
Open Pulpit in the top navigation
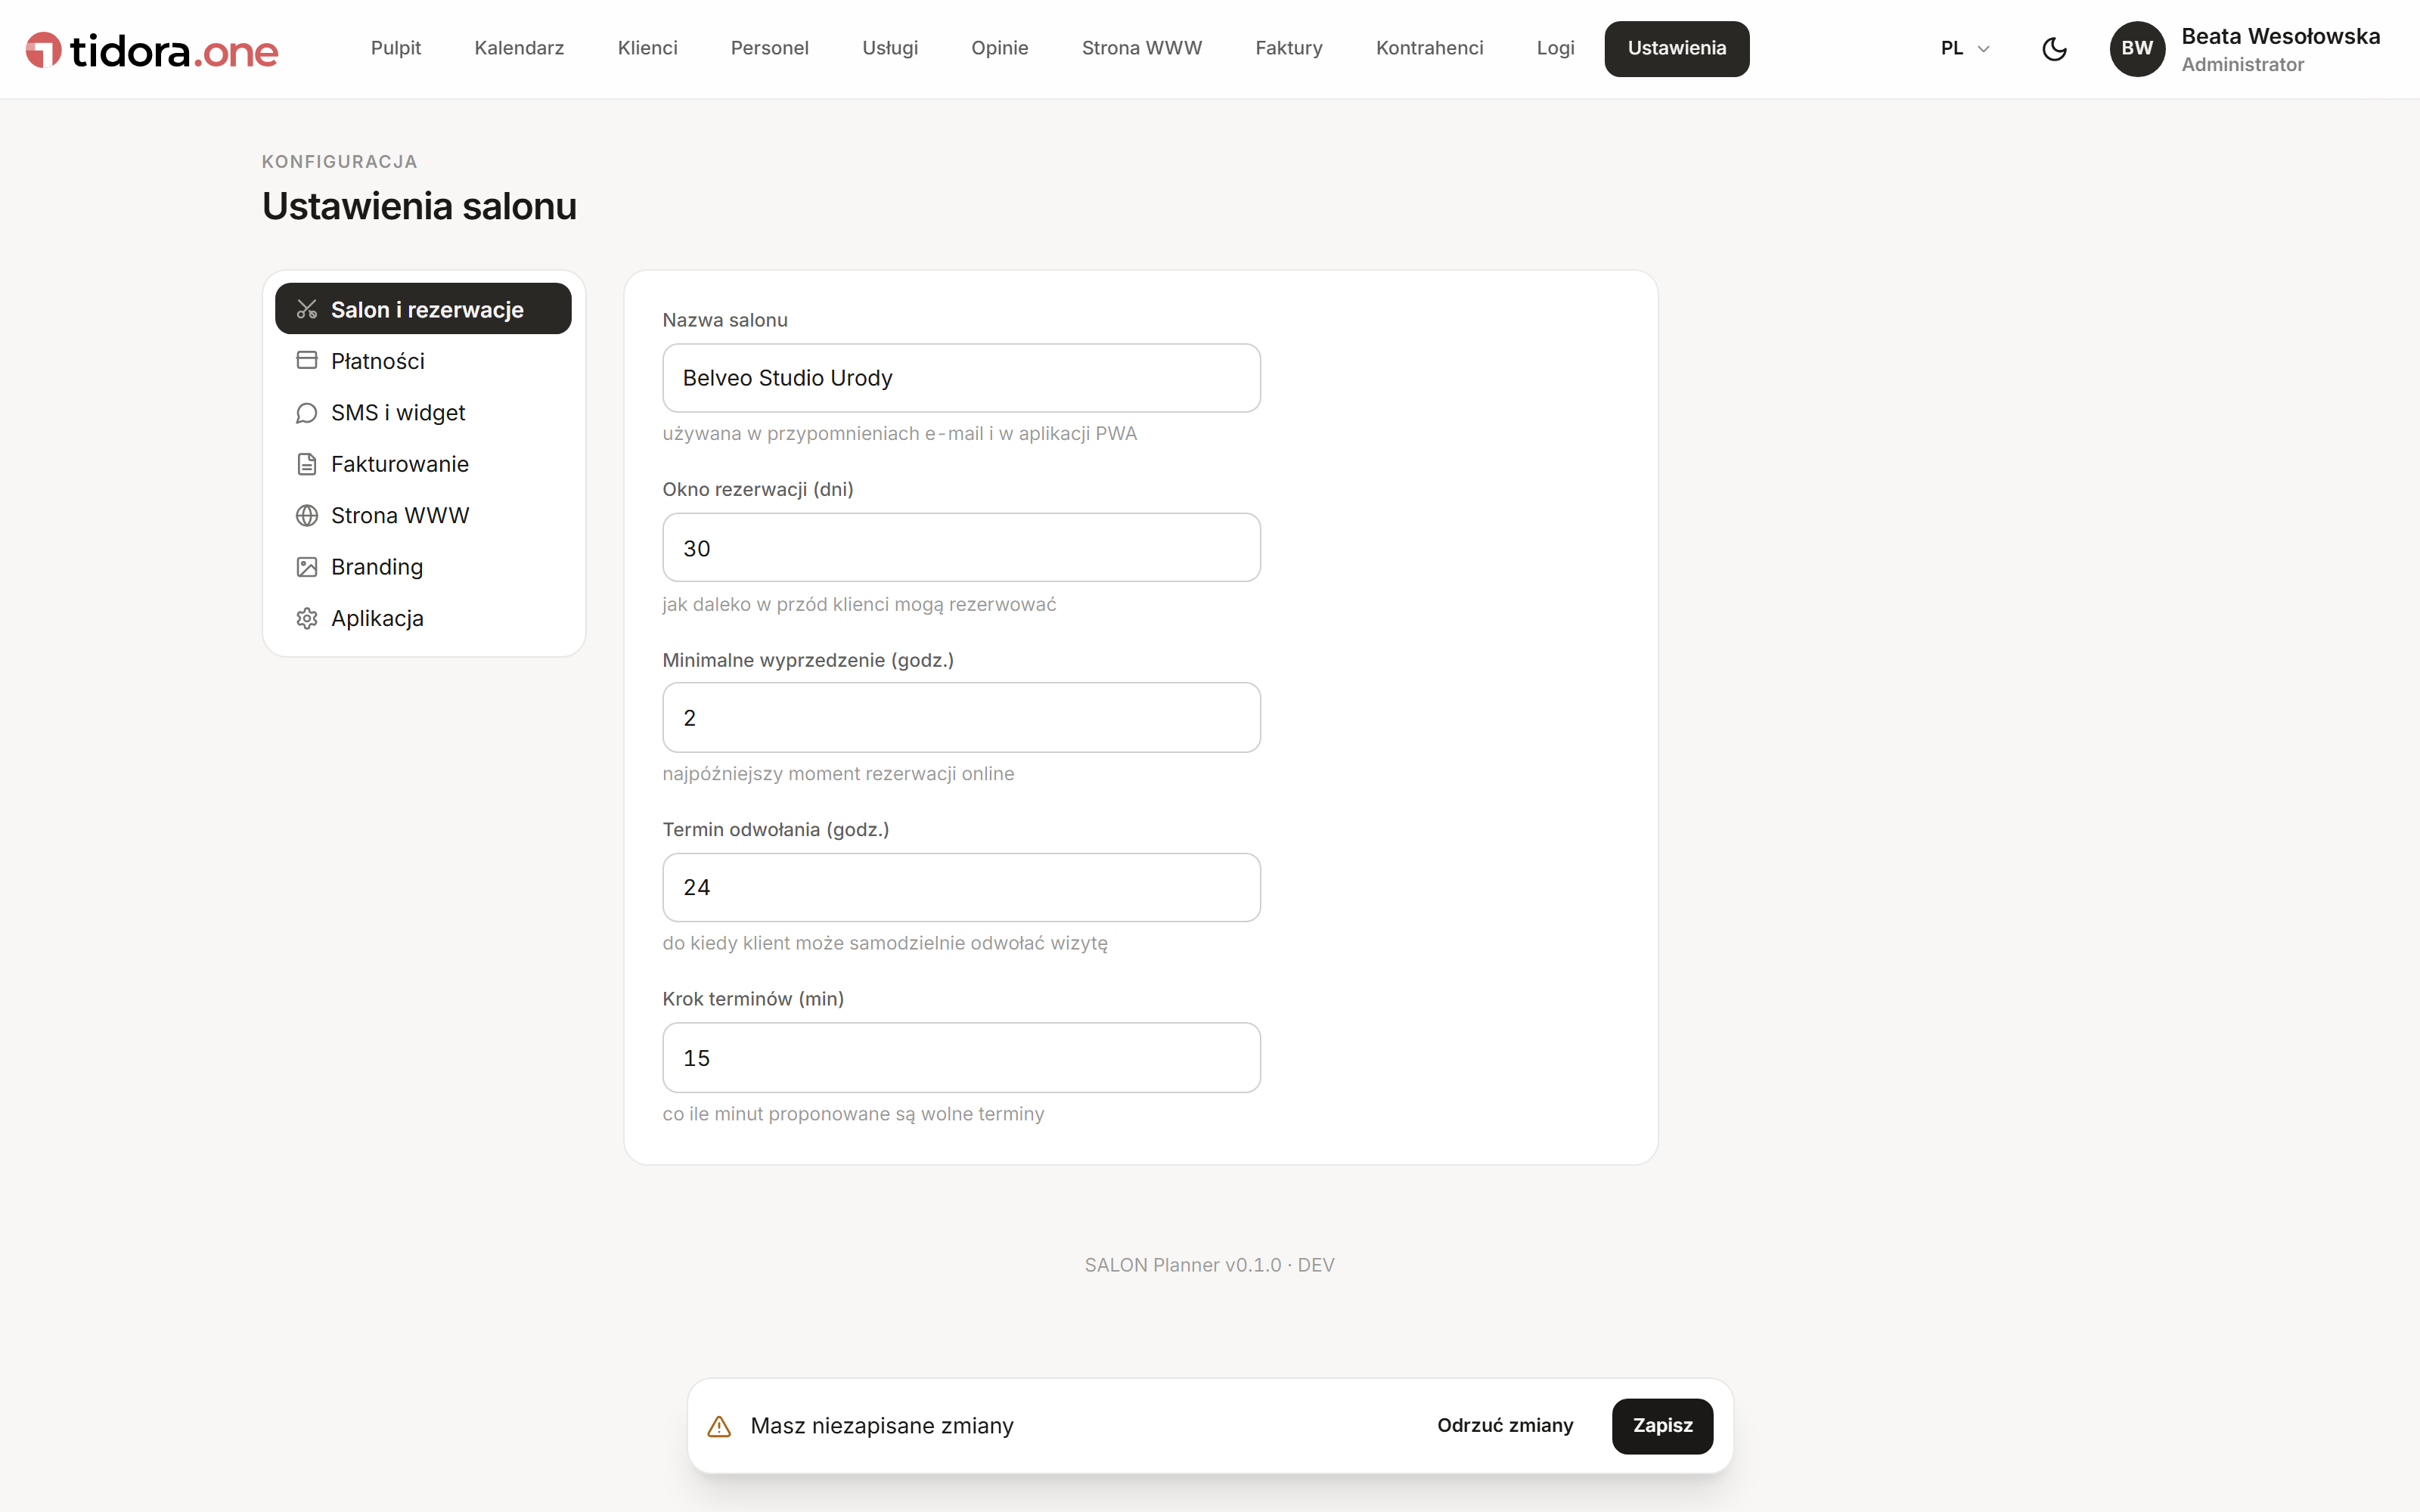point(396,48)
